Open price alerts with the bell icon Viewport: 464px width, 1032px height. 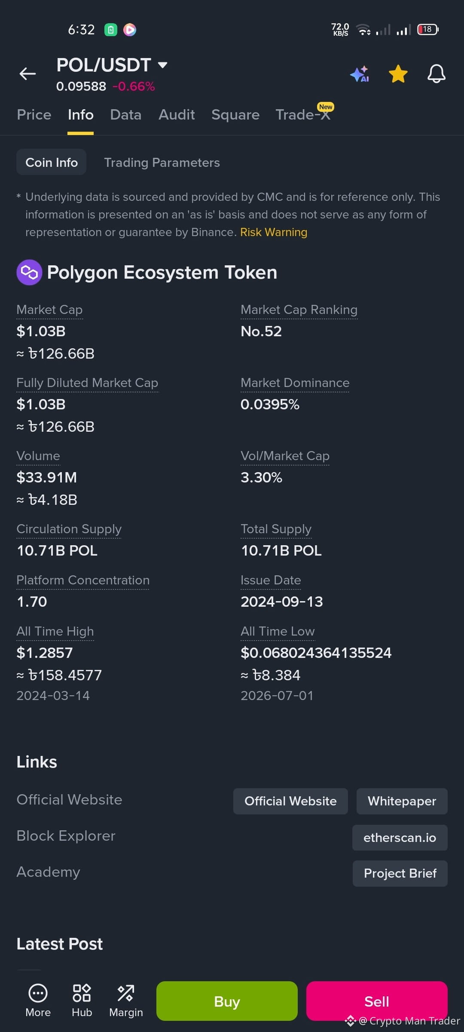(437, 74)
